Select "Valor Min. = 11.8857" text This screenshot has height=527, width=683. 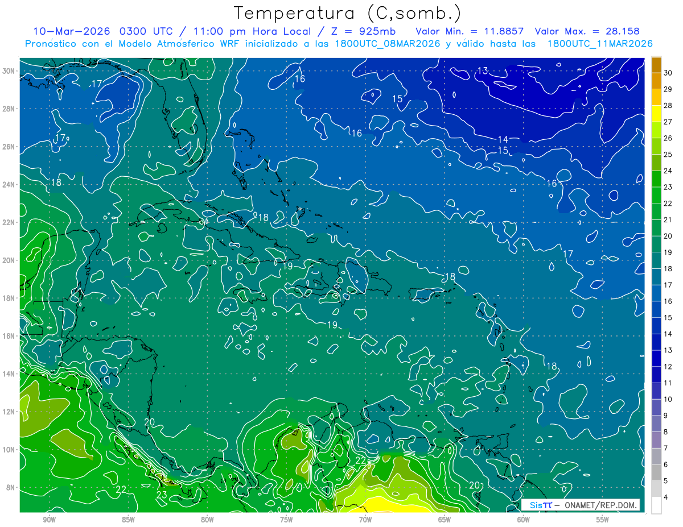(x=470, y=31)
